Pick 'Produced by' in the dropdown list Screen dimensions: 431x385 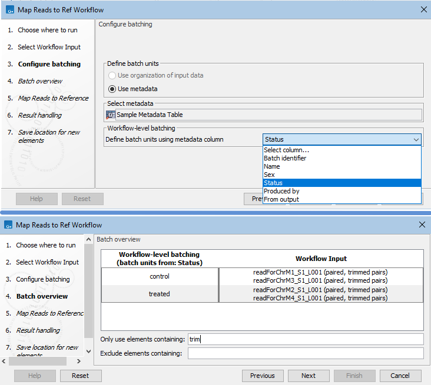[x=281, y=191]
